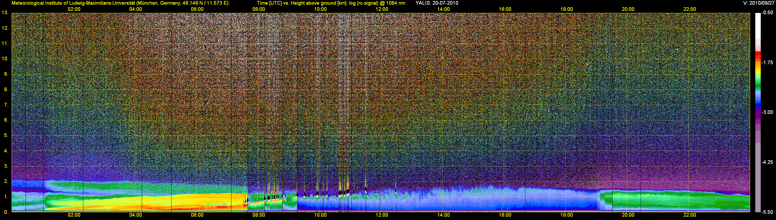
Task: Click "18:00" on the top time axis
Action: [x=566, y=9]
